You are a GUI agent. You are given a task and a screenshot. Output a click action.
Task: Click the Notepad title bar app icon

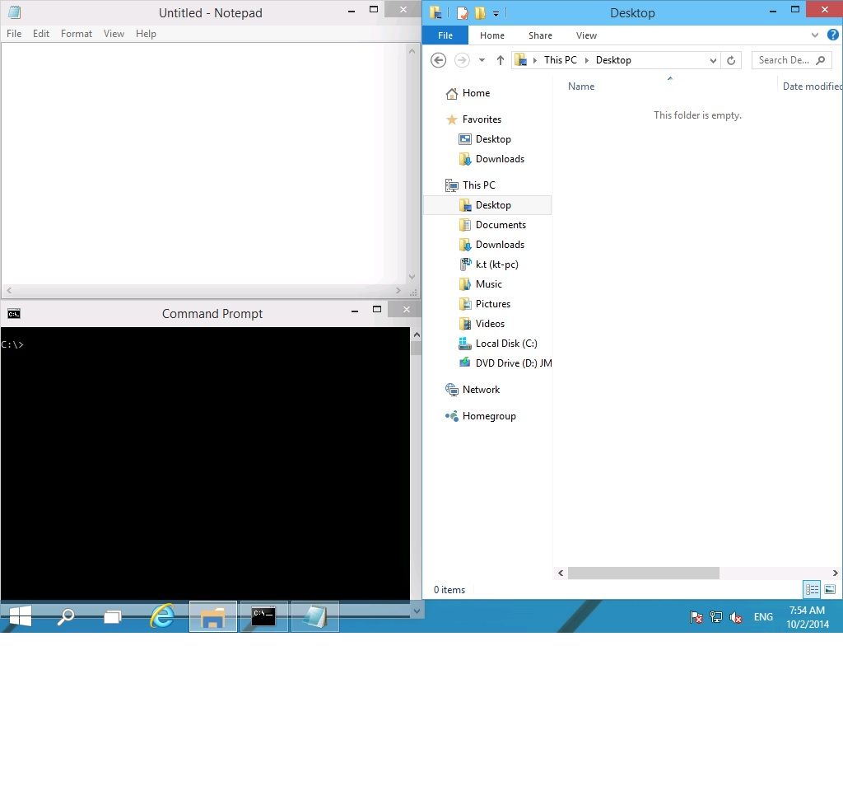pyautogui.click(x=15, y=12)
